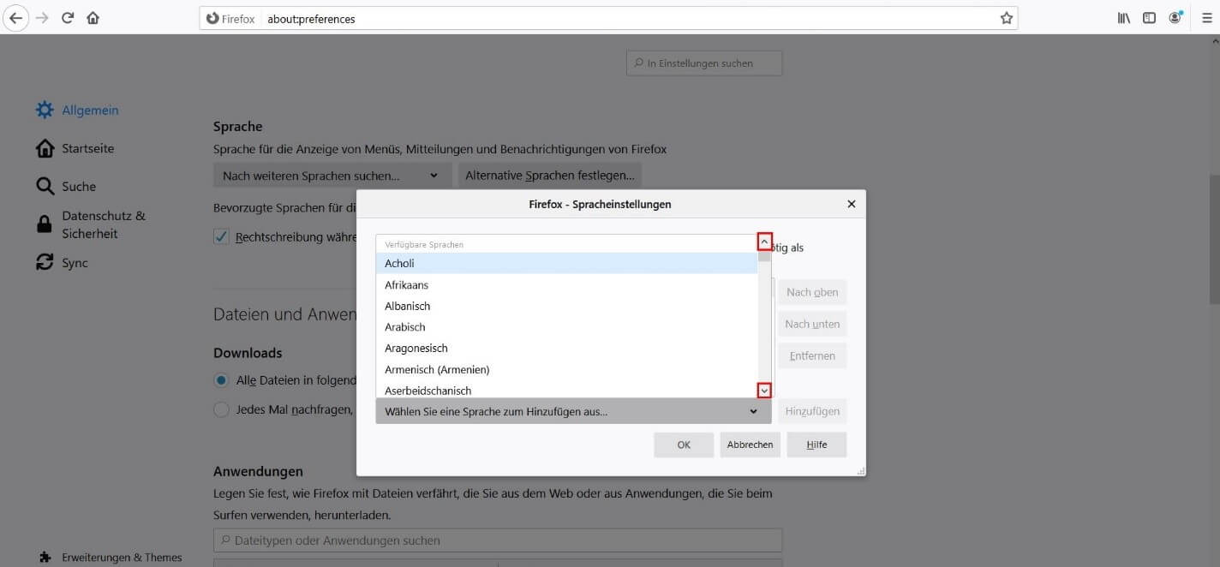Confirm the dialog with OK
The height and width of the screenshot is (567, 1220).
pos(684,445)
